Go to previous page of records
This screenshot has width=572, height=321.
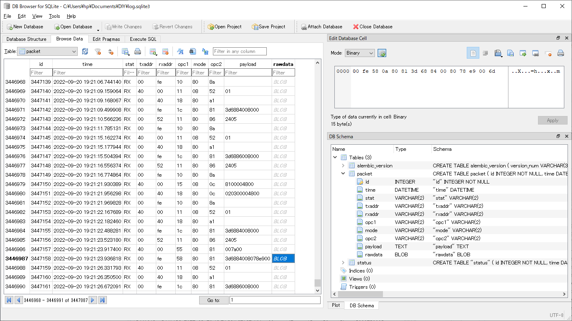18,300
